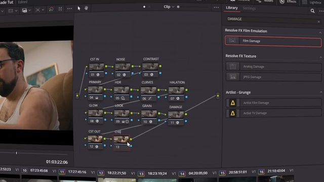Click the green RGB input of node 08 GLOW
The height and width of the screenshot is (182, 324).
(86, 113)
